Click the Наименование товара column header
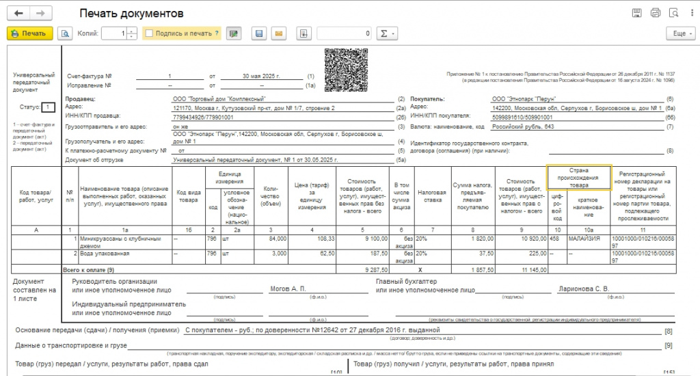This screenshot has width=700, height=376. (x=125, y=196)
